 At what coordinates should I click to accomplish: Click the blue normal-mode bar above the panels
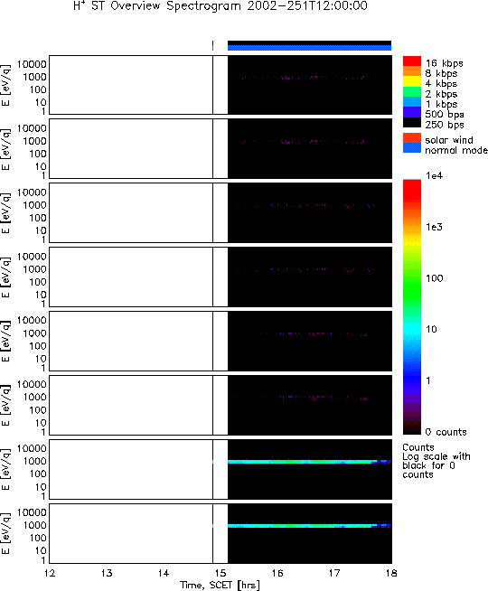click(x=309, y=48)
